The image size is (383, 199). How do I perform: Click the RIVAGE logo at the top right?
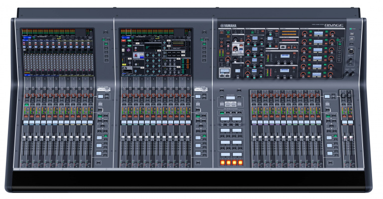click(334, 25)
